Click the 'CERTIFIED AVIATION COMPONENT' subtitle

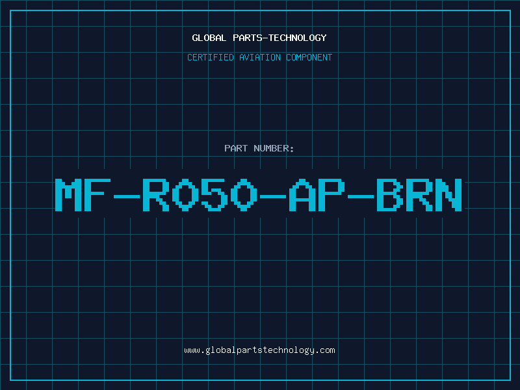[259, 57]
